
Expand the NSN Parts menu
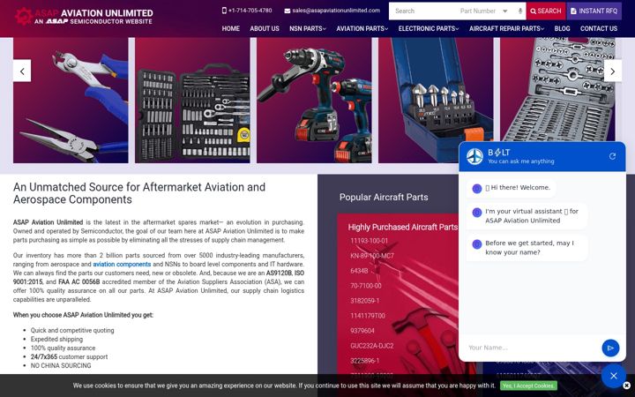[x=308, y=29]
